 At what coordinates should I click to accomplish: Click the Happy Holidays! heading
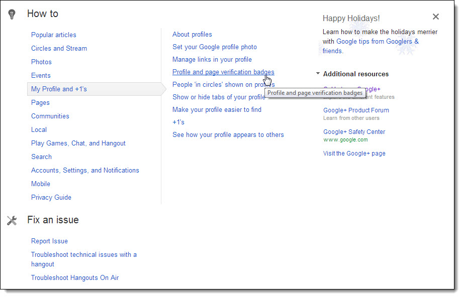[x=351, y=18]
